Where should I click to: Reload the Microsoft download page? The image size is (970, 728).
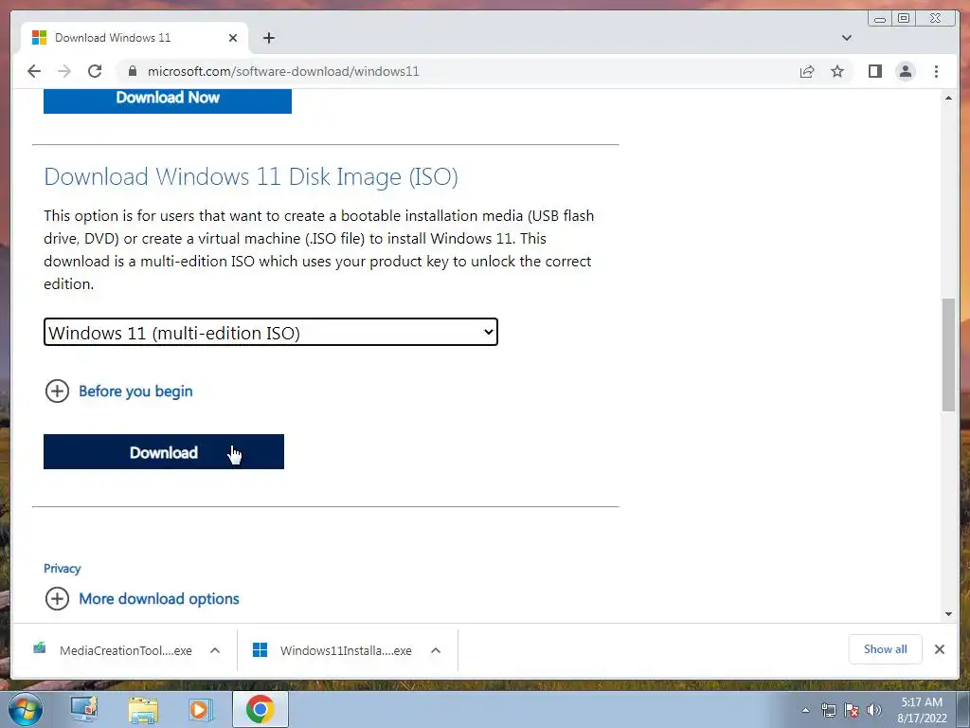tap(95, 71)
